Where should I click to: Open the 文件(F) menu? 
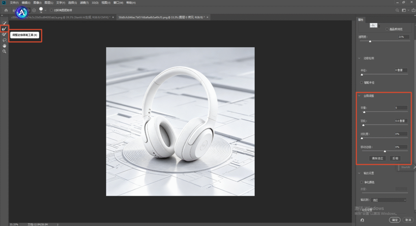pyautogui.click(x=14, y=3)
